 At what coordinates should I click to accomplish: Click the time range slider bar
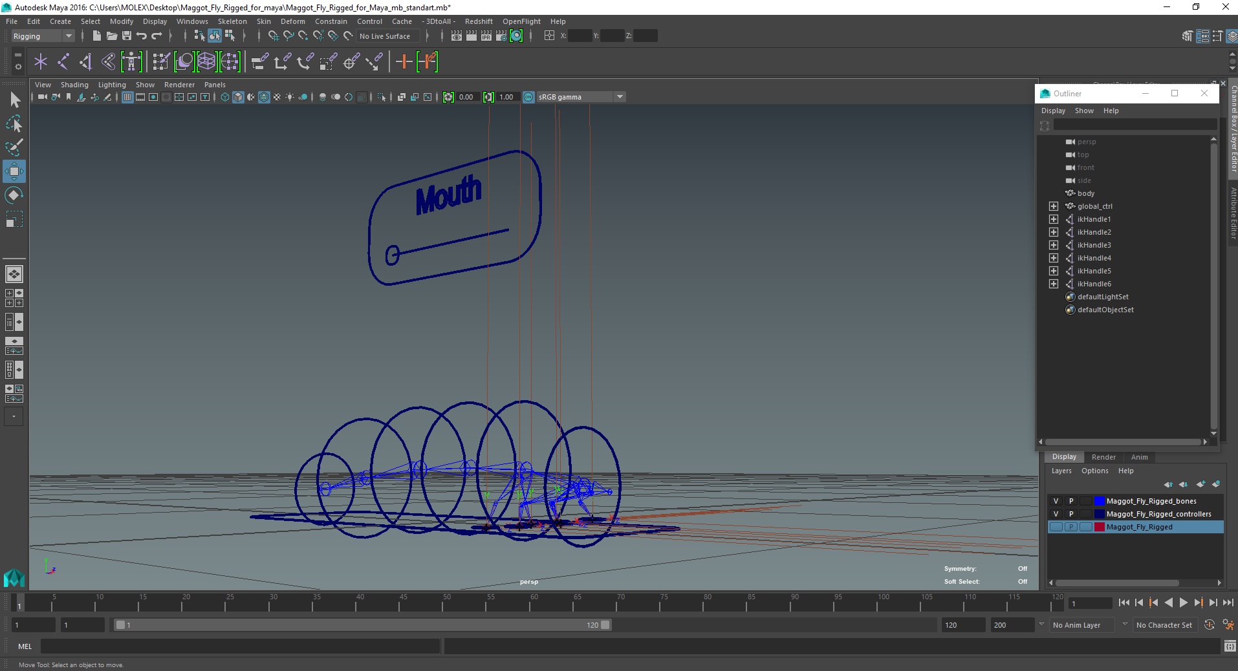click(x=362, y=625)
